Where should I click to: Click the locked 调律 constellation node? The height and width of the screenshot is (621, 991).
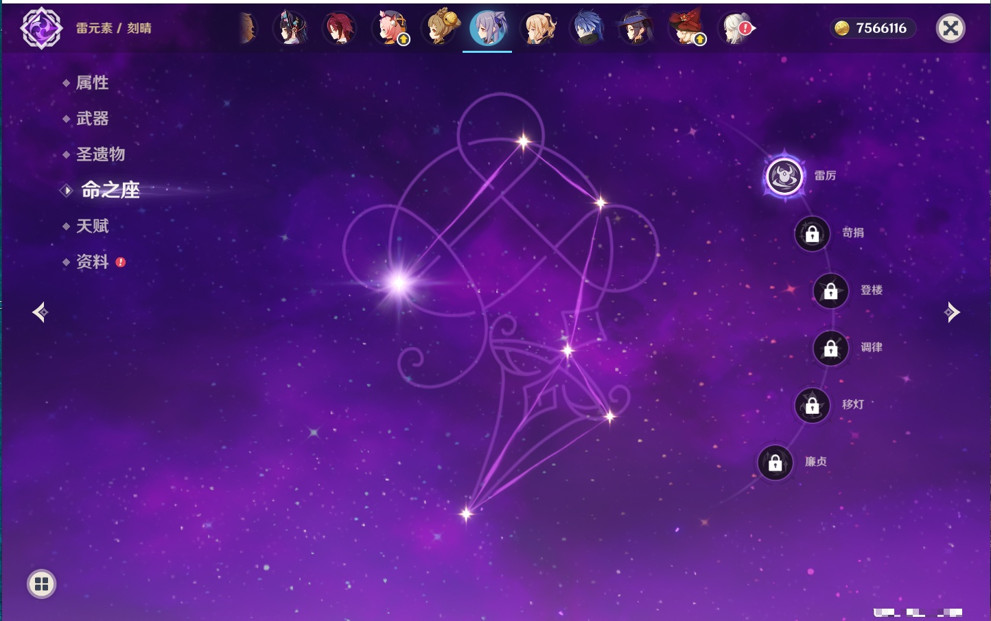coord(830,349)
